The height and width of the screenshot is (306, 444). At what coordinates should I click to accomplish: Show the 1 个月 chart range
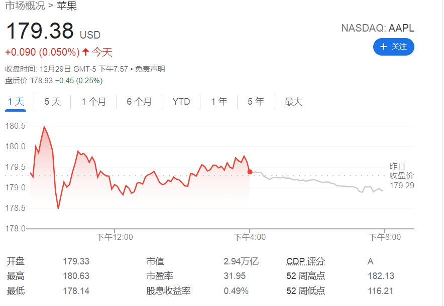tap(94, 102)
